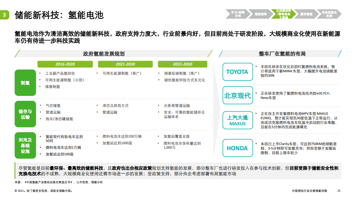Select the 2021-2030 period header
Viewport: 355px width, 200px height.
[125, 64]
